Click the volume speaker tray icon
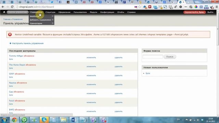This screenshot has height=123, width=219. (198, 120)
